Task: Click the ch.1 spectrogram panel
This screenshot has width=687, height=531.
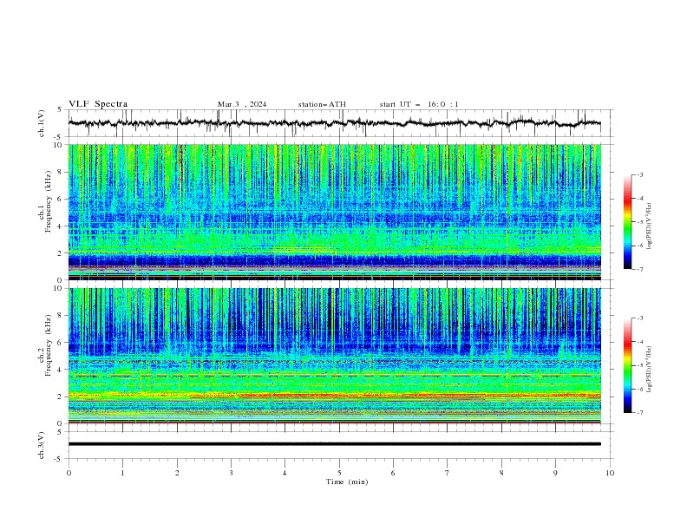Action: tap(334, 212)
